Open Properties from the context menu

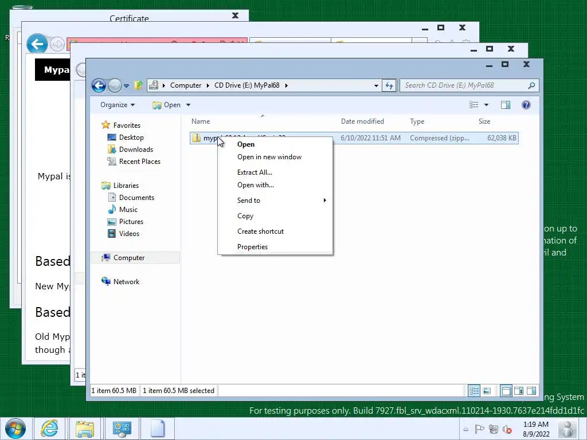275,247
